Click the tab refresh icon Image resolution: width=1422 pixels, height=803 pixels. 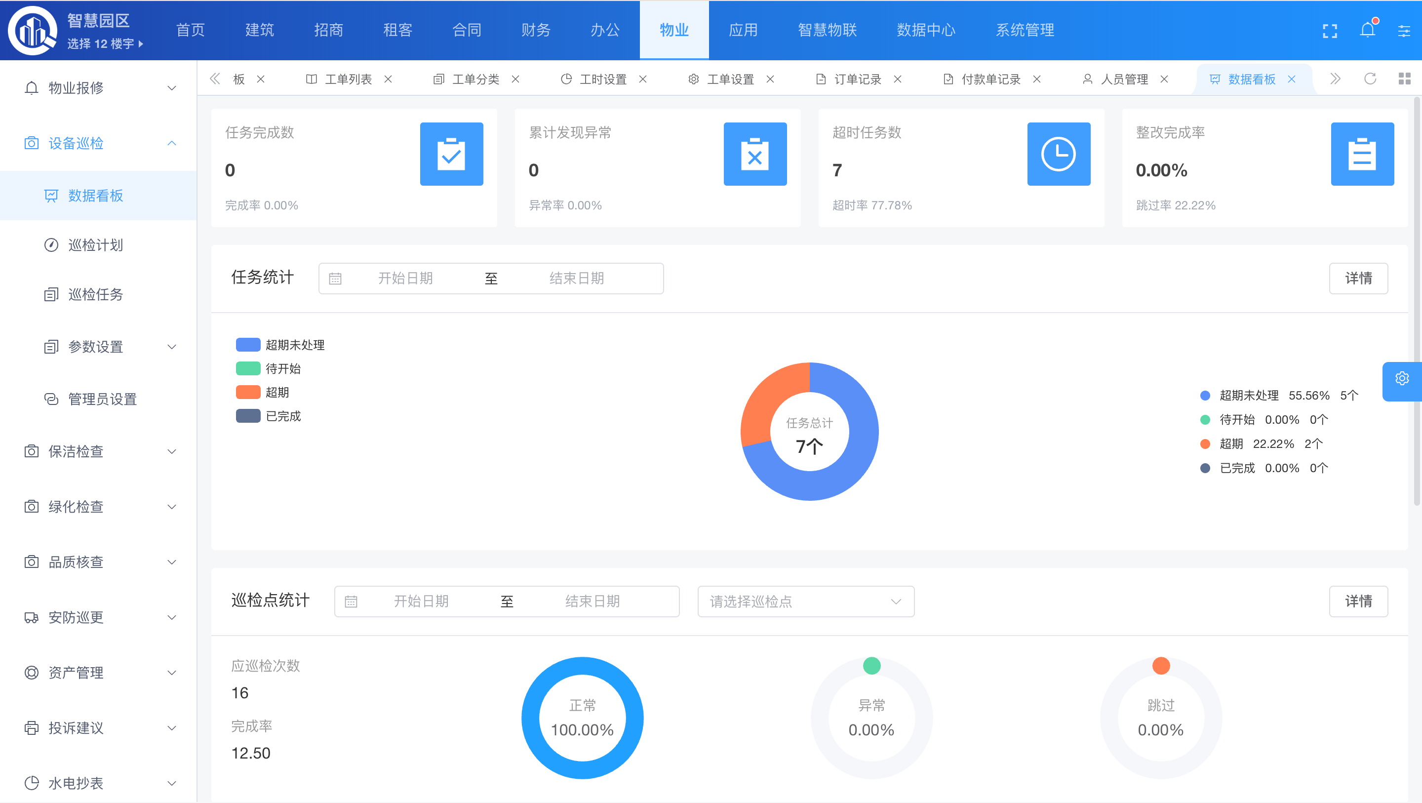pos(1370,79)
